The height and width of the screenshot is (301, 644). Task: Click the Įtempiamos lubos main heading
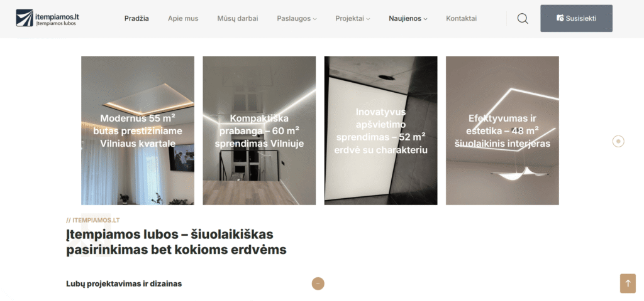click(176, 242)
